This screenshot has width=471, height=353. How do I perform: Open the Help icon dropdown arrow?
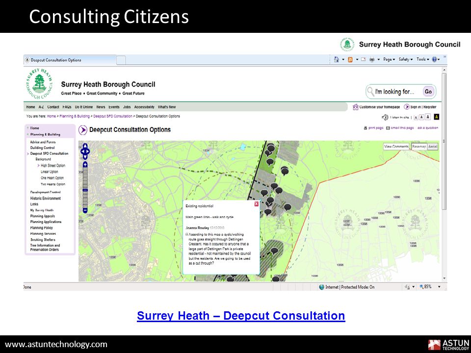pos(439,59)
